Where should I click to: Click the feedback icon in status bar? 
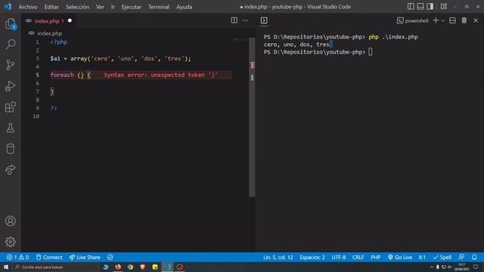tap(461, 257)
